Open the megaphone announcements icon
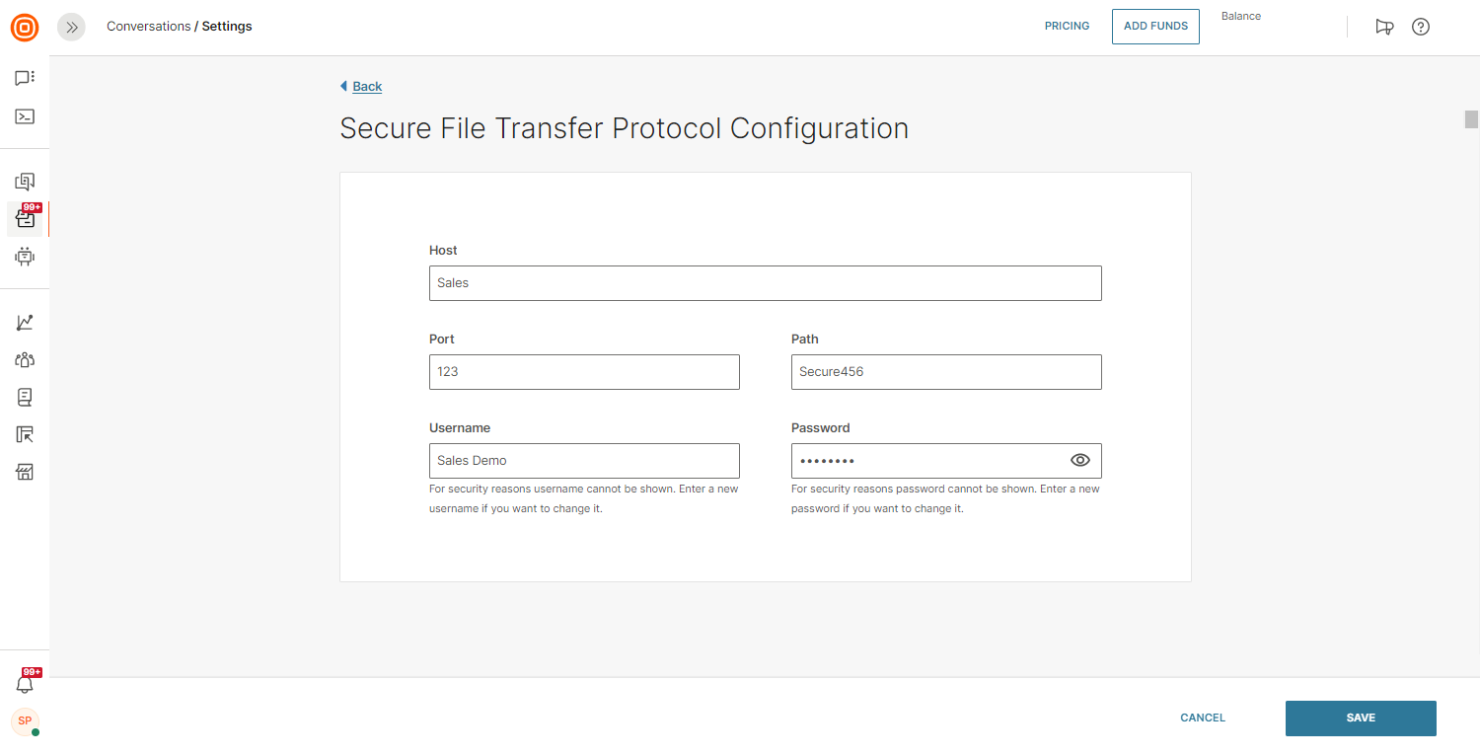The image size is (1480, 756). [1384, 27]
